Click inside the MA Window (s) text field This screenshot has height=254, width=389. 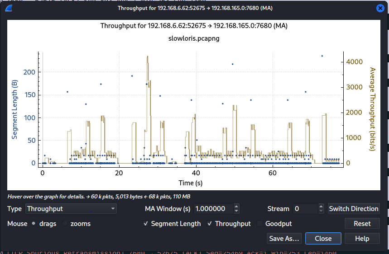tap(213, 209)
